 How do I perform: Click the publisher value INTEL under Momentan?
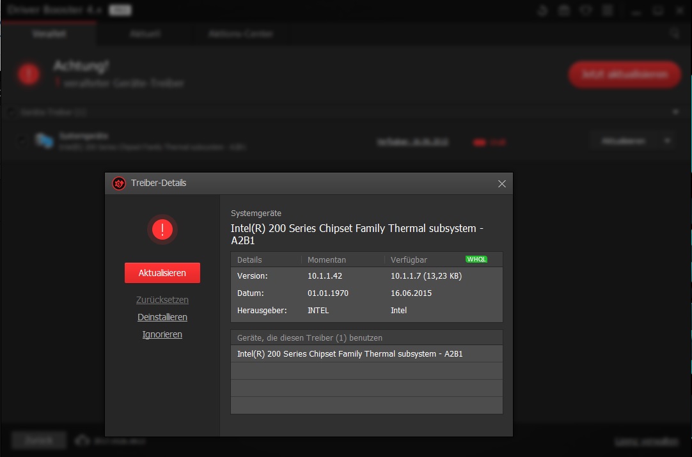(x=318, y=311)
